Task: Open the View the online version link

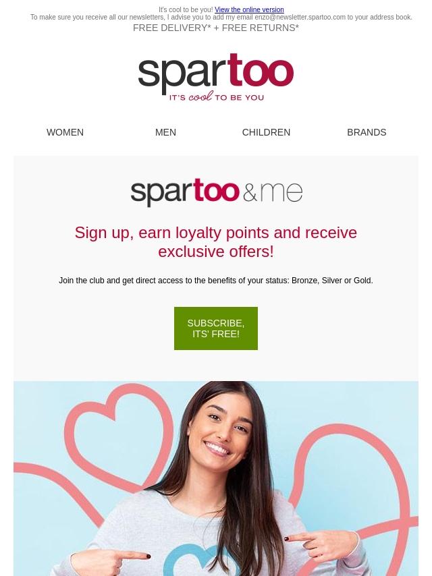Action: [249, 9]
